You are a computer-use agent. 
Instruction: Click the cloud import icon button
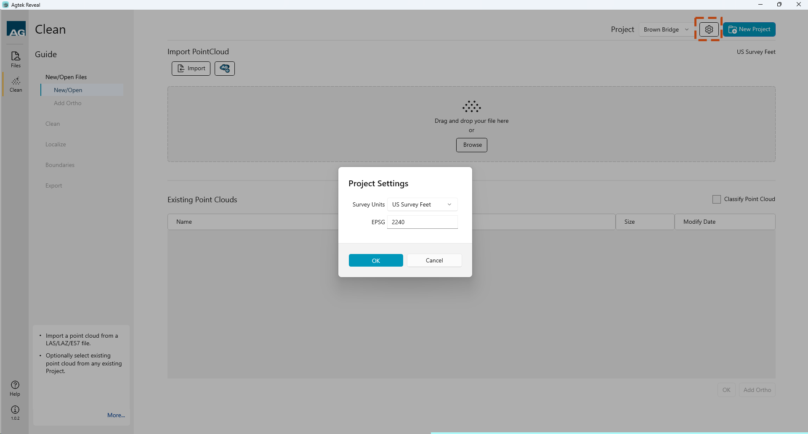(225, 69)
